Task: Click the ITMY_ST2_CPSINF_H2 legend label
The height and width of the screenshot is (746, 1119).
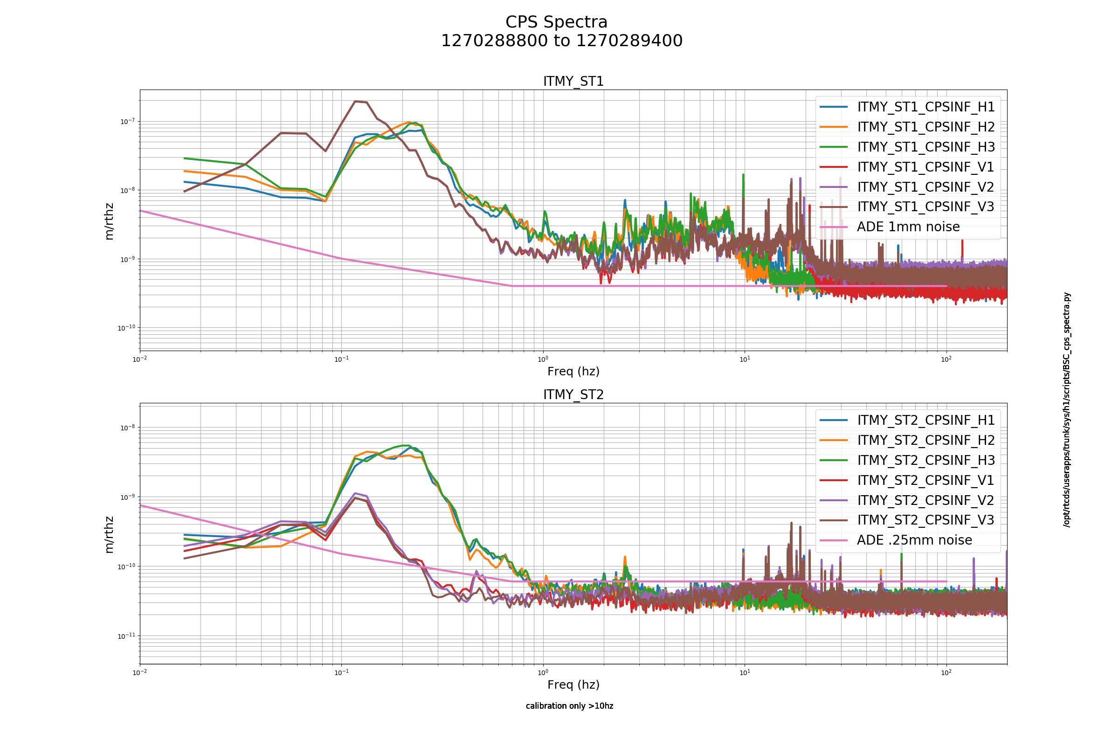Action: pos(926,440)
